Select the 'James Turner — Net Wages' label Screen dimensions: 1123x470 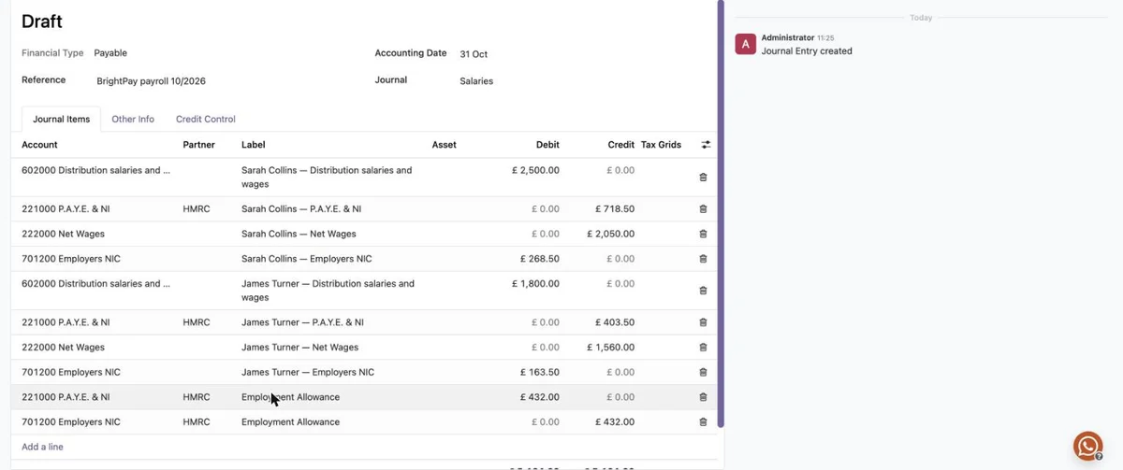pos(299,348)
